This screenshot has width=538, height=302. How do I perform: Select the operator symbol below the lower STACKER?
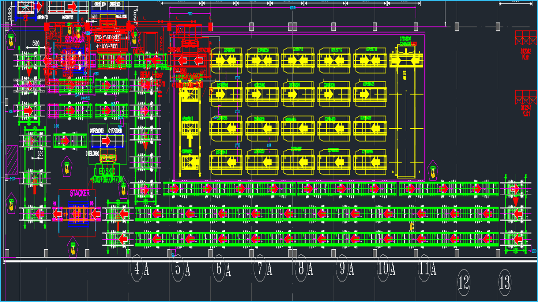coord(73,248)
